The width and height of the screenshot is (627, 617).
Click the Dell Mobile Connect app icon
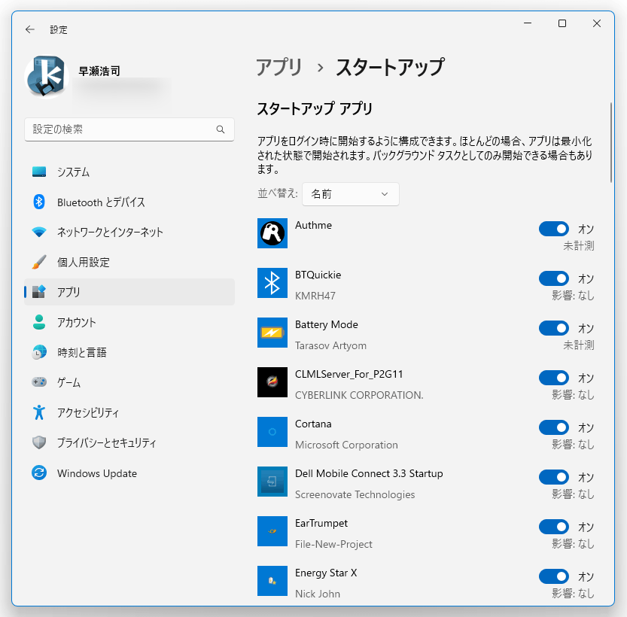[x=272, y=482]
